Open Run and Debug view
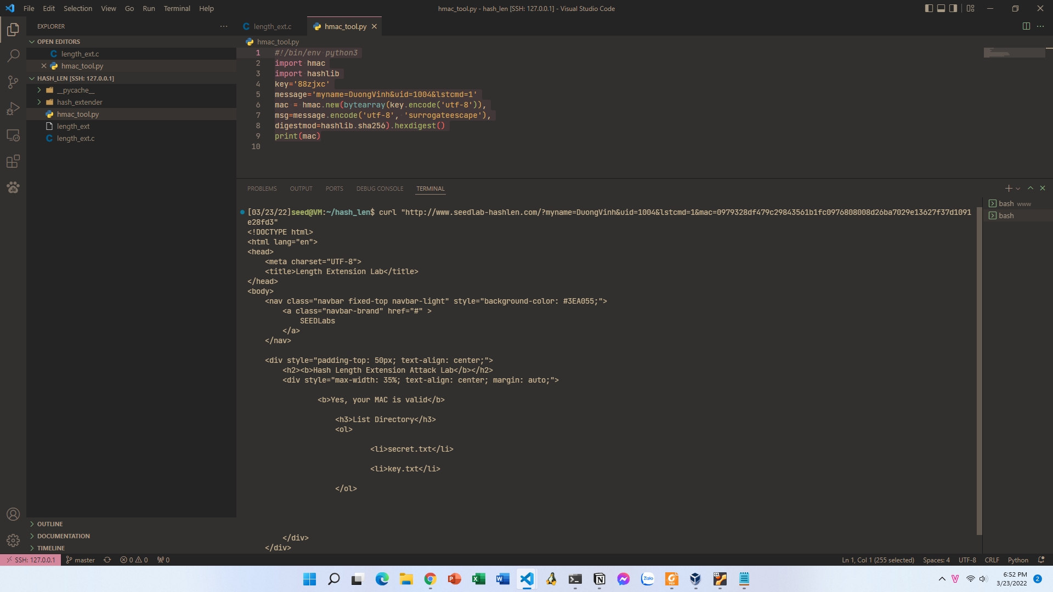1053x592 pixels. pyautogui.click(x=13, y=109)
